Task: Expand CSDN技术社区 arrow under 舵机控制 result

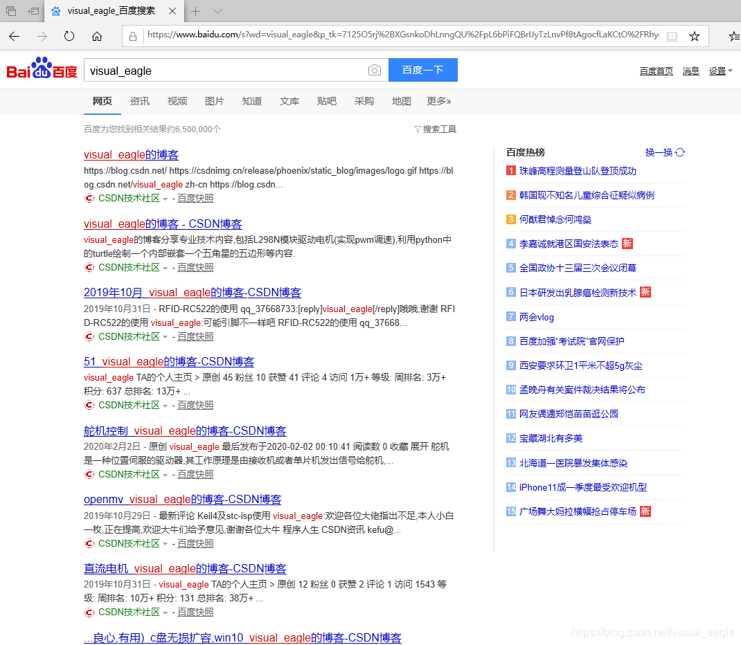Action: click(x=165, y=475)
